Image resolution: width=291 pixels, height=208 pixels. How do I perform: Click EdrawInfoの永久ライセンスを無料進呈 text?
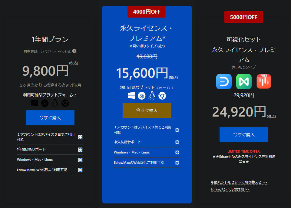point(244,159)
